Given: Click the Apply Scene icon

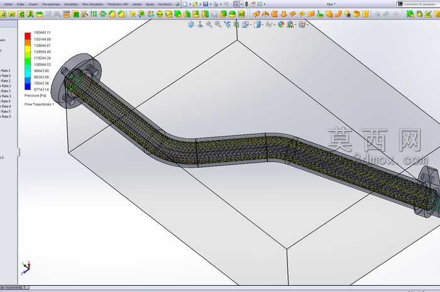Looking at the screenshot, I should [x=290, y=24].
